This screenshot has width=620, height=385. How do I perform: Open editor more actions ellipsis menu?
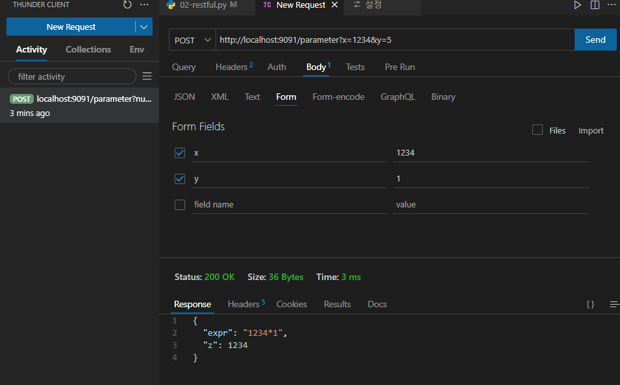tap(612, 5)
